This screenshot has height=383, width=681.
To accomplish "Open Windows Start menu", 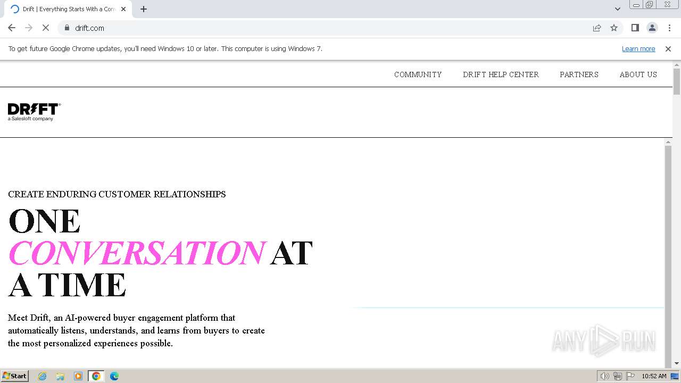I will [15, 376].
